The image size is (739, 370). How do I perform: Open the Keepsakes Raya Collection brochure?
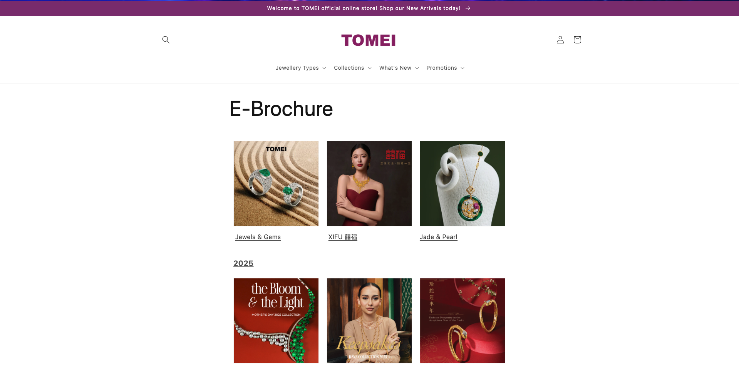[x=369, y=321]
